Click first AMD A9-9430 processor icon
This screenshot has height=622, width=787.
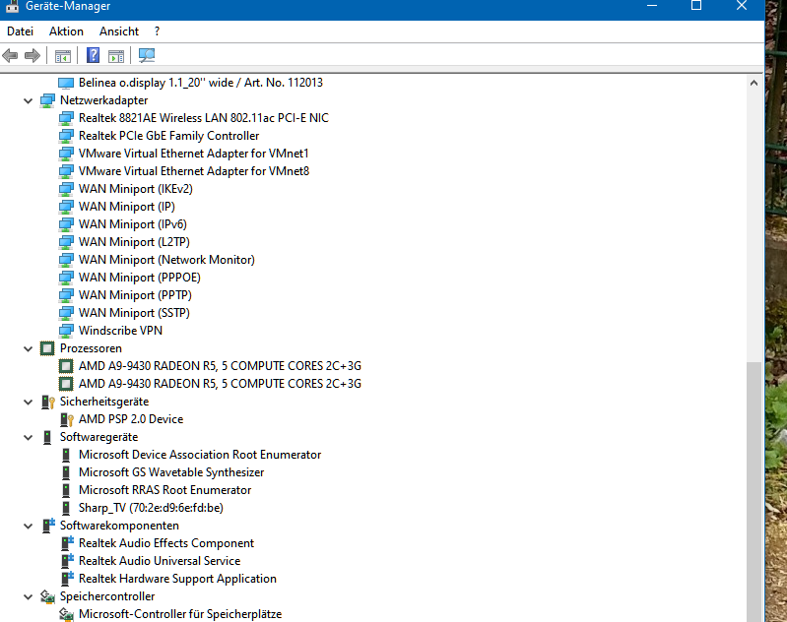(x=66, y=366)
